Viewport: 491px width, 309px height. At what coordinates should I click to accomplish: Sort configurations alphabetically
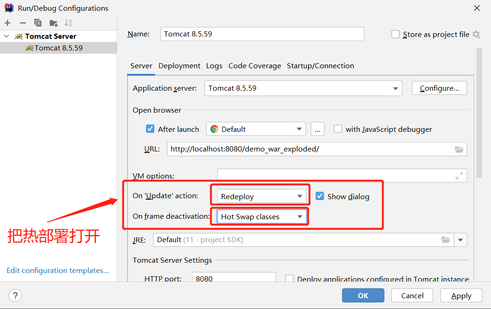[x=68, y=23]
